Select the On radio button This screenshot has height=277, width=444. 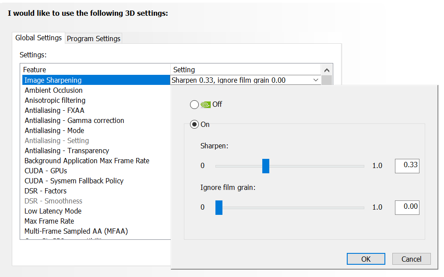point(194,124)
